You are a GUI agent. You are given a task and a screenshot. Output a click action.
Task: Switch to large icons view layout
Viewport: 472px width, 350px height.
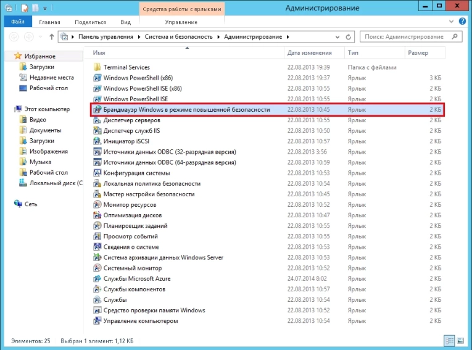pos(460,341)
